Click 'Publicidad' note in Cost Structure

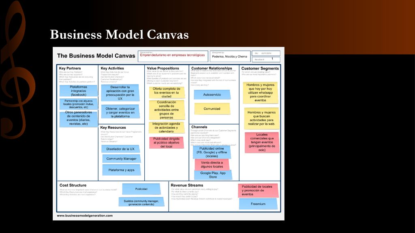(x=141, y=189)
